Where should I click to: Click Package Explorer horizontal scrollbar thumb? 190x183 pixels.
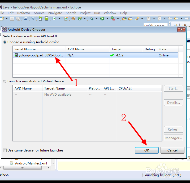coord(23,168)
